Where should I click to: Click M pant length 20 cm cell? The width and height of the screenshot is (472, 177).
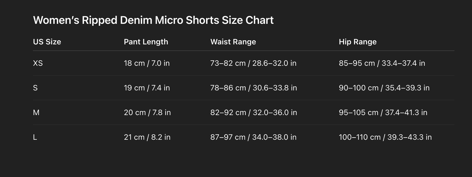[x=147, y=112]
